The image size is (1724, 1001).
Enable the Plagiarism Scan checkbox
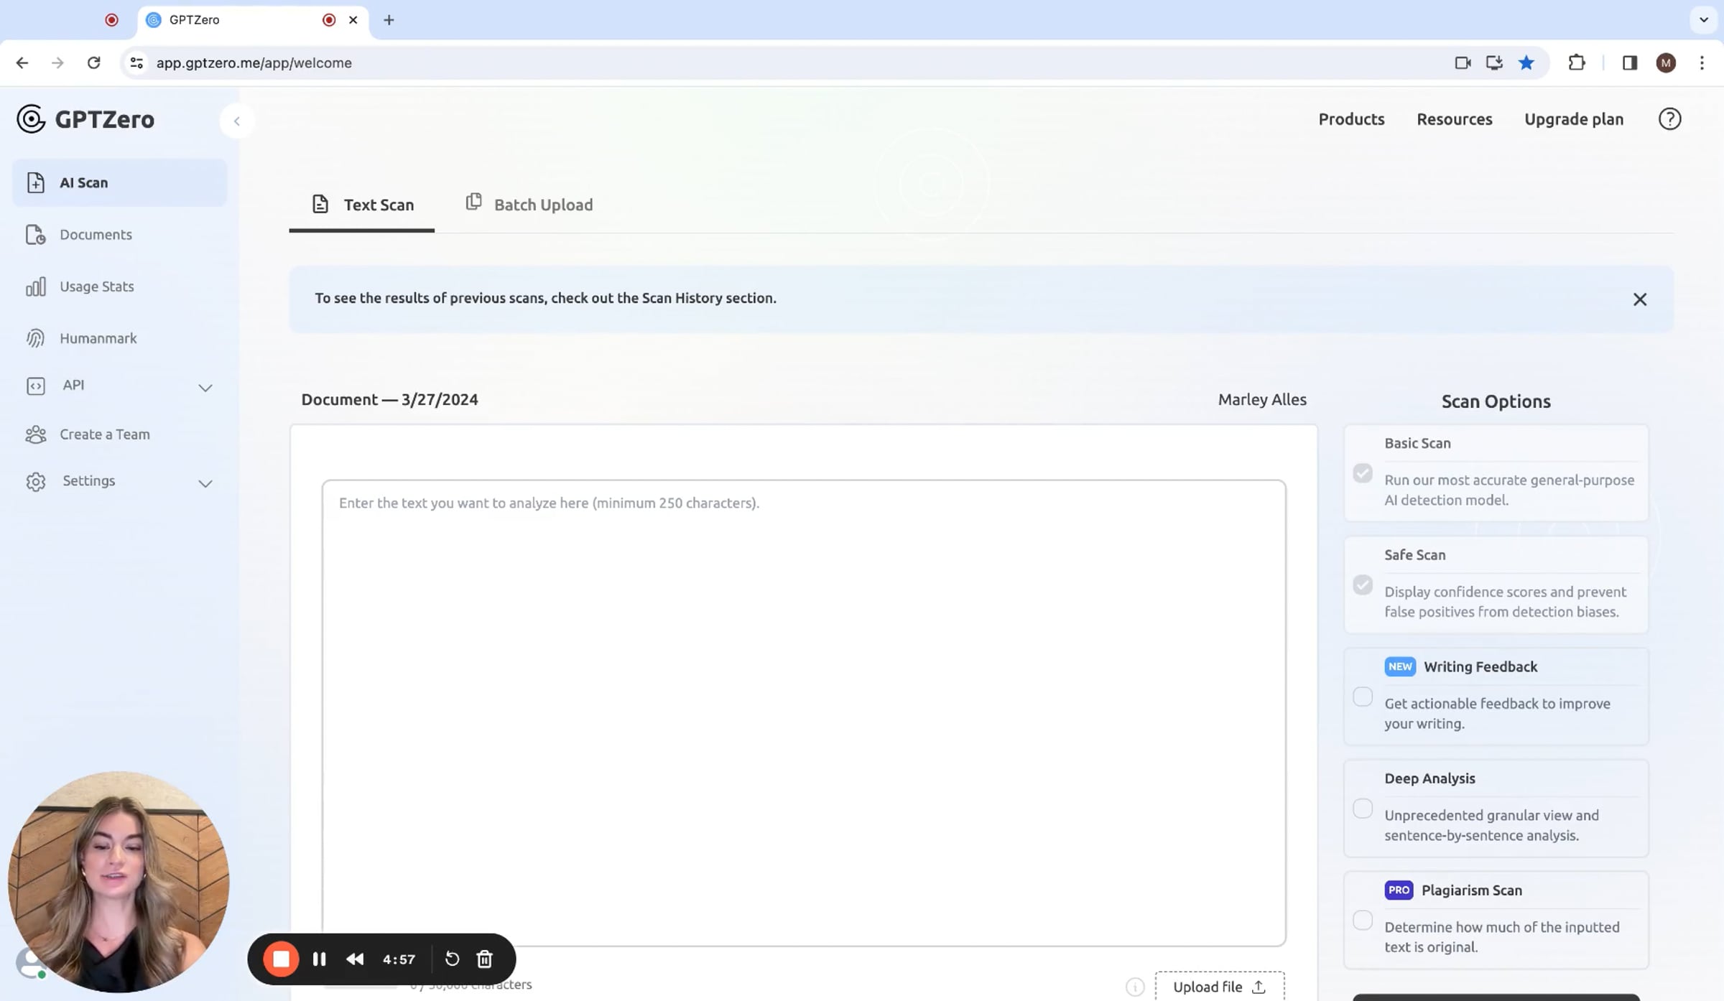click(1363, 921)
